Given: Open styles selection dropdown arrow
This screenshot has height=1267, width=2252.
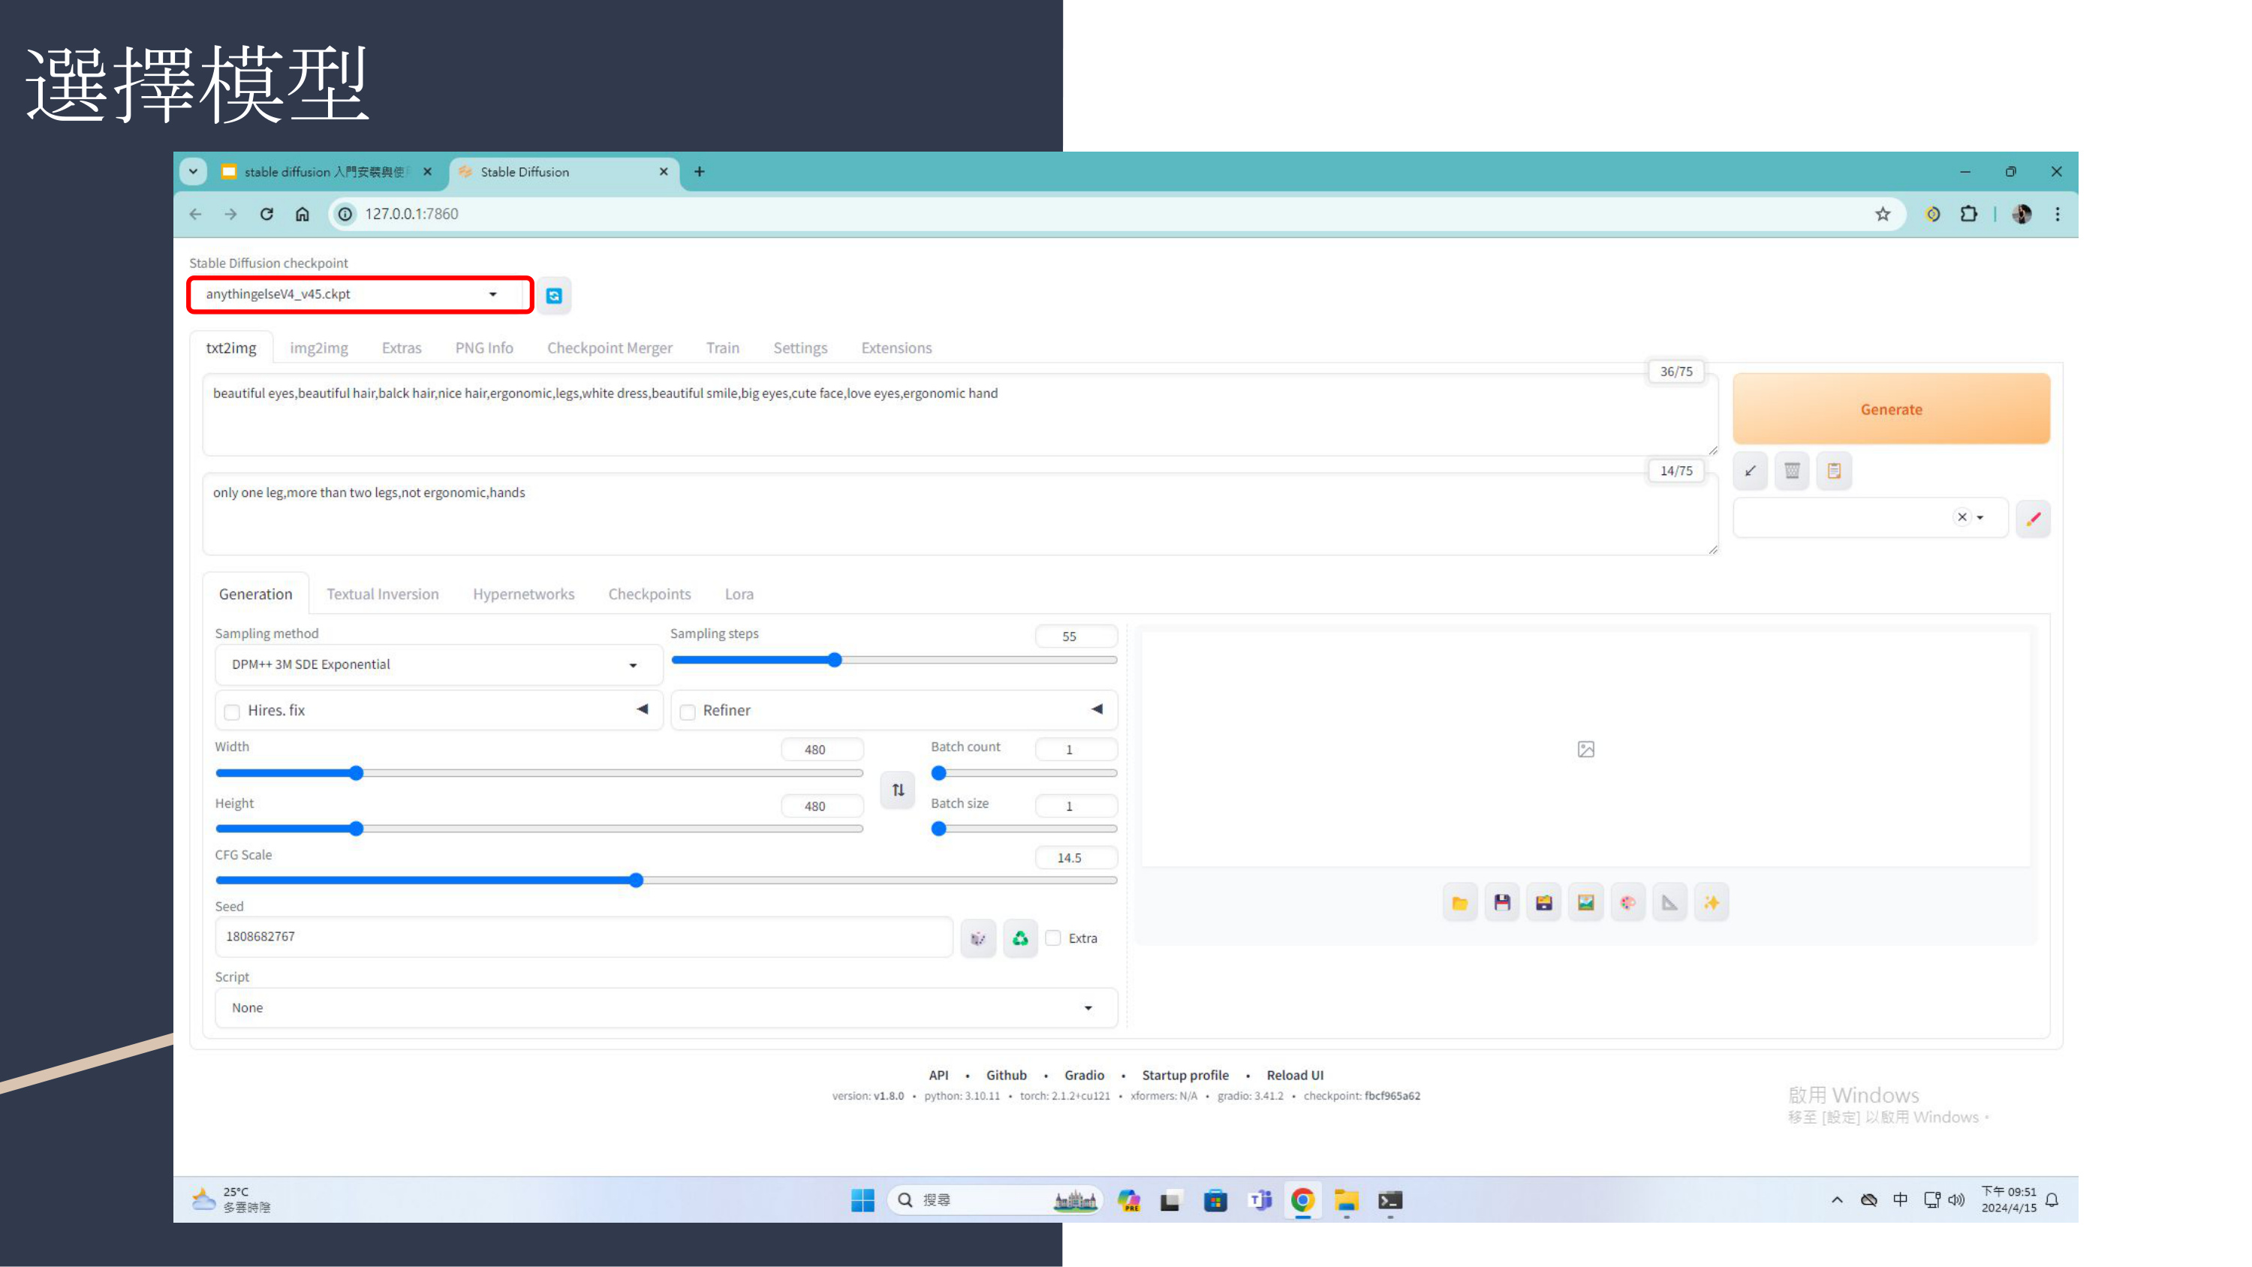Looking at the screenshot, I should pos(1980,518).
